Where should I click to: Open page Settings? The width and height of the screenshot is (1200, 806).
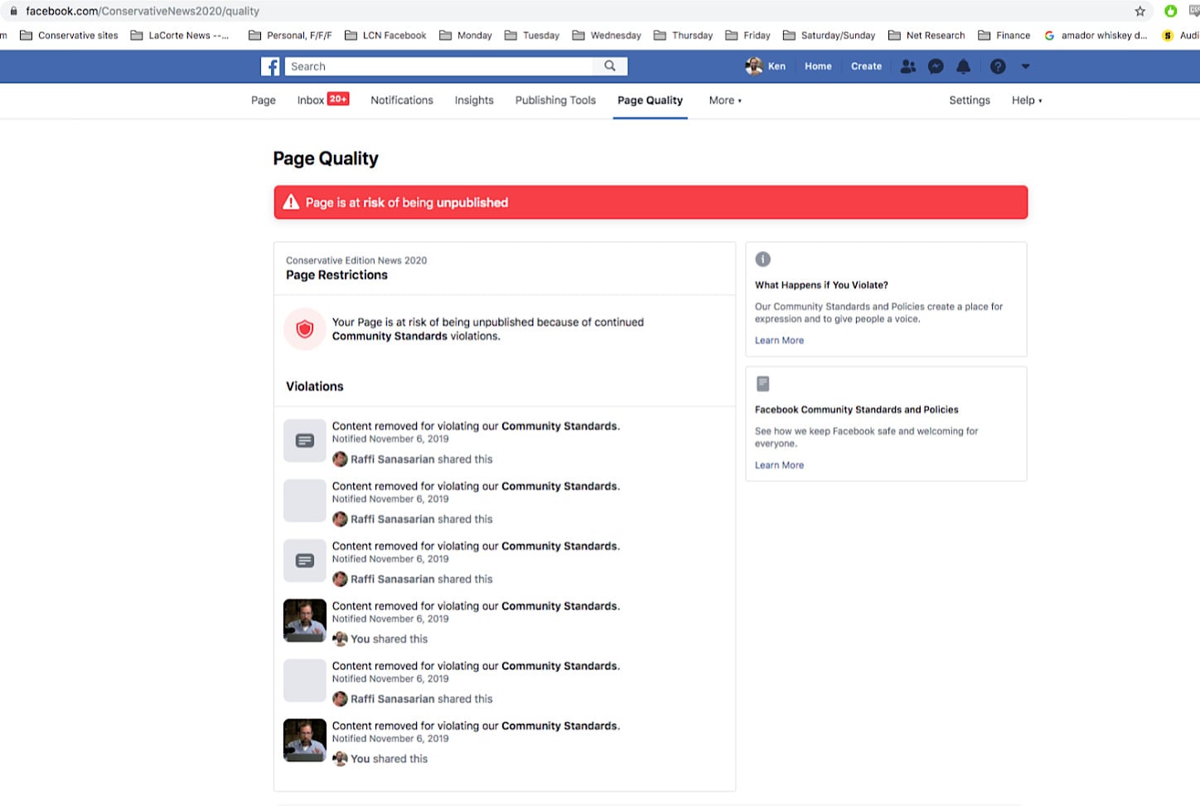970,100
